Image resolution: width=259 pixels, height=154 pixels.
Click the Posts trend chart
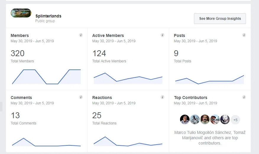click(x=209, y=80)
